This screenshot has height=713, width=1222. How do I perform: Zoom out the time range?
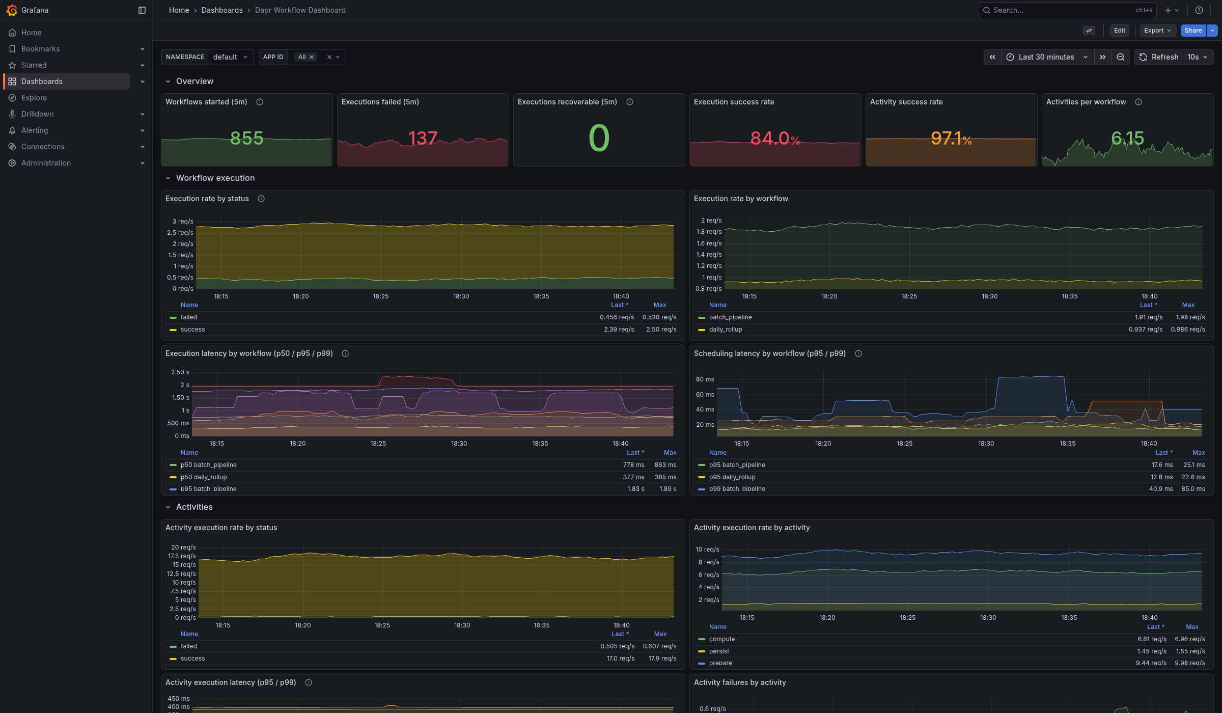coord(1121,57)
